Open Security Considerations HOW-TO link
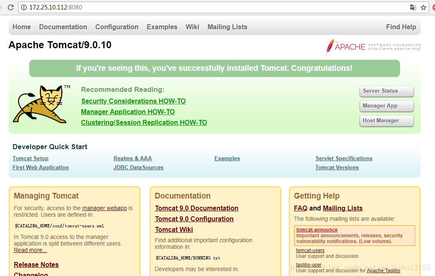Image resolution: width=435 pixels, height=276 pixels. 133,101
